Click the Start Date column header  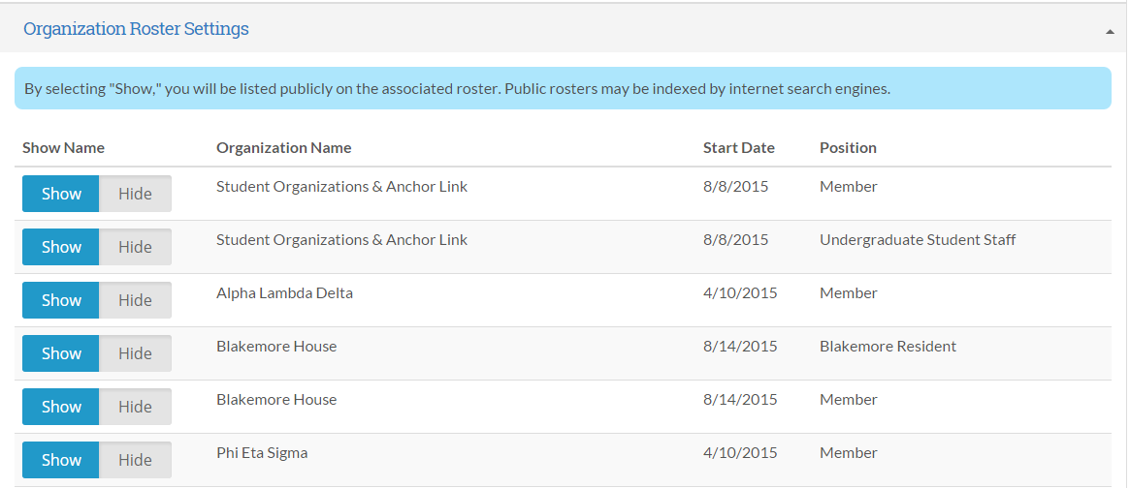738,148
